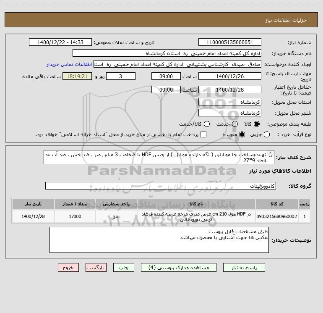Click the delivery city field کرمانشاه
Image resolution: width=323 pixels, height=313 pixels.
pyautogui.click(x=230, y=113)
